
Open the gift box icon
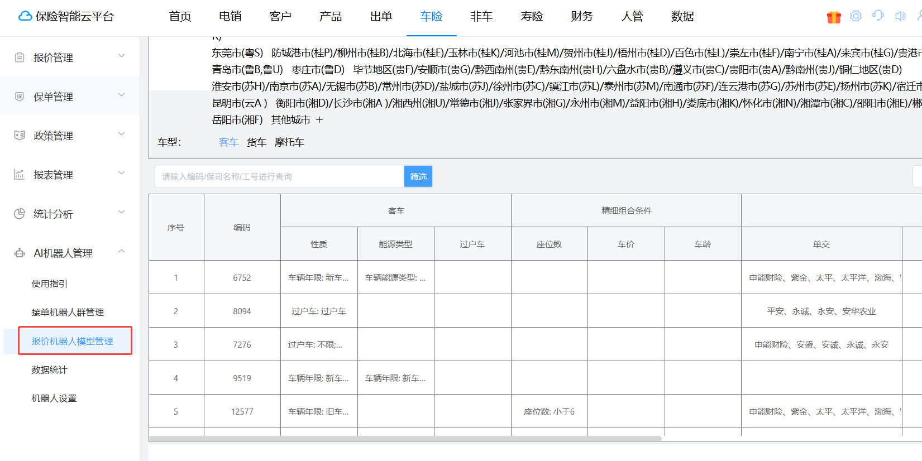834,17
